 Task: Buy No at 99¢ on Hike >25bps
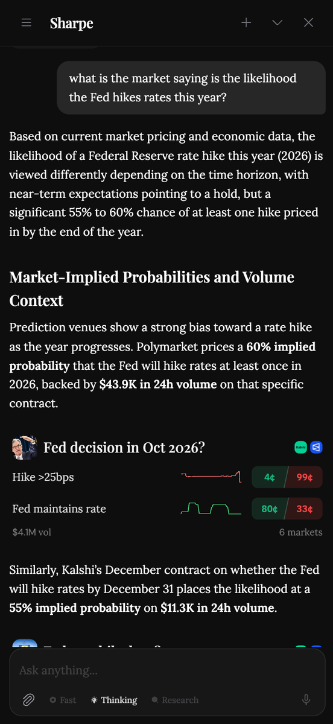click(x=305, y=477)
